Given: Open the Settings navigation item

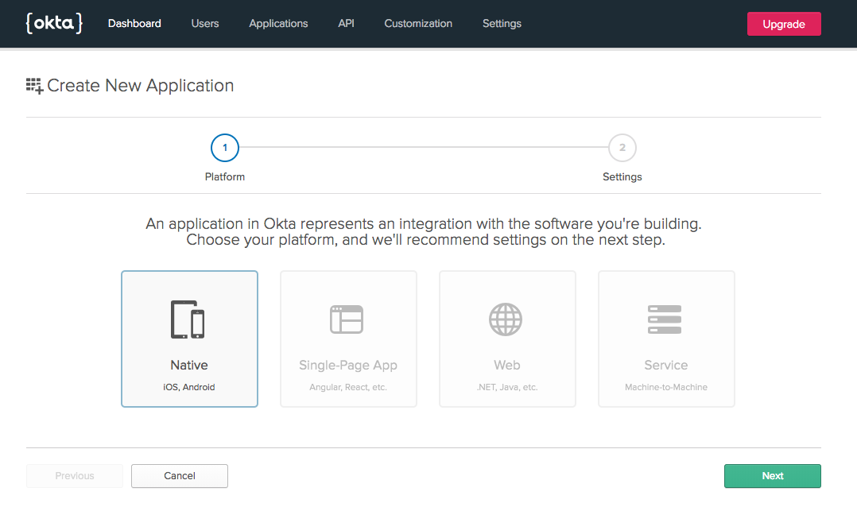Looking at the screenshot, I should tap(502, 24).
